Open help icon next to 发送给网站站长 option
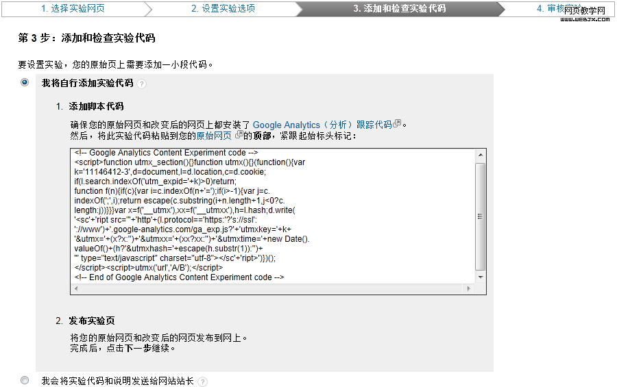 click(x=202, y=382)
